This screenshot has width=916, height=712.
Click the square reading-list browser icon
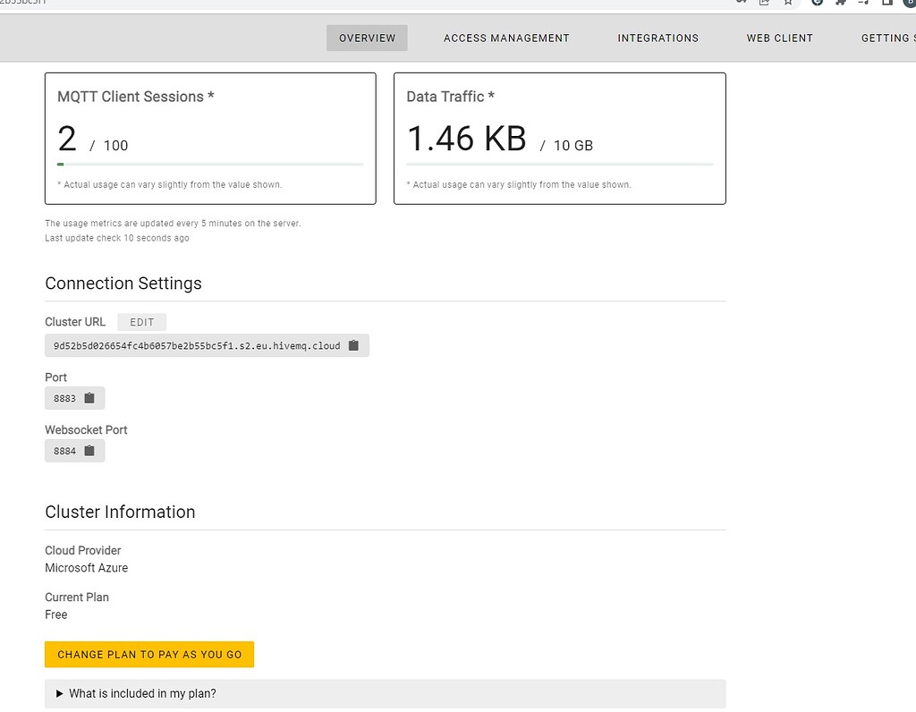(x=886, y=4)
